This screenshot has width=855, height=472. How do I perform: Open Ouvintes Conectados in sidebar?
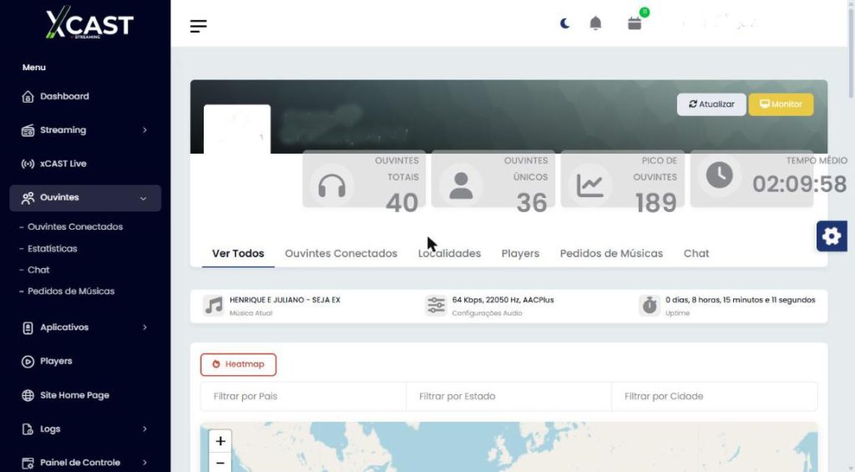(x=74, y=226)
